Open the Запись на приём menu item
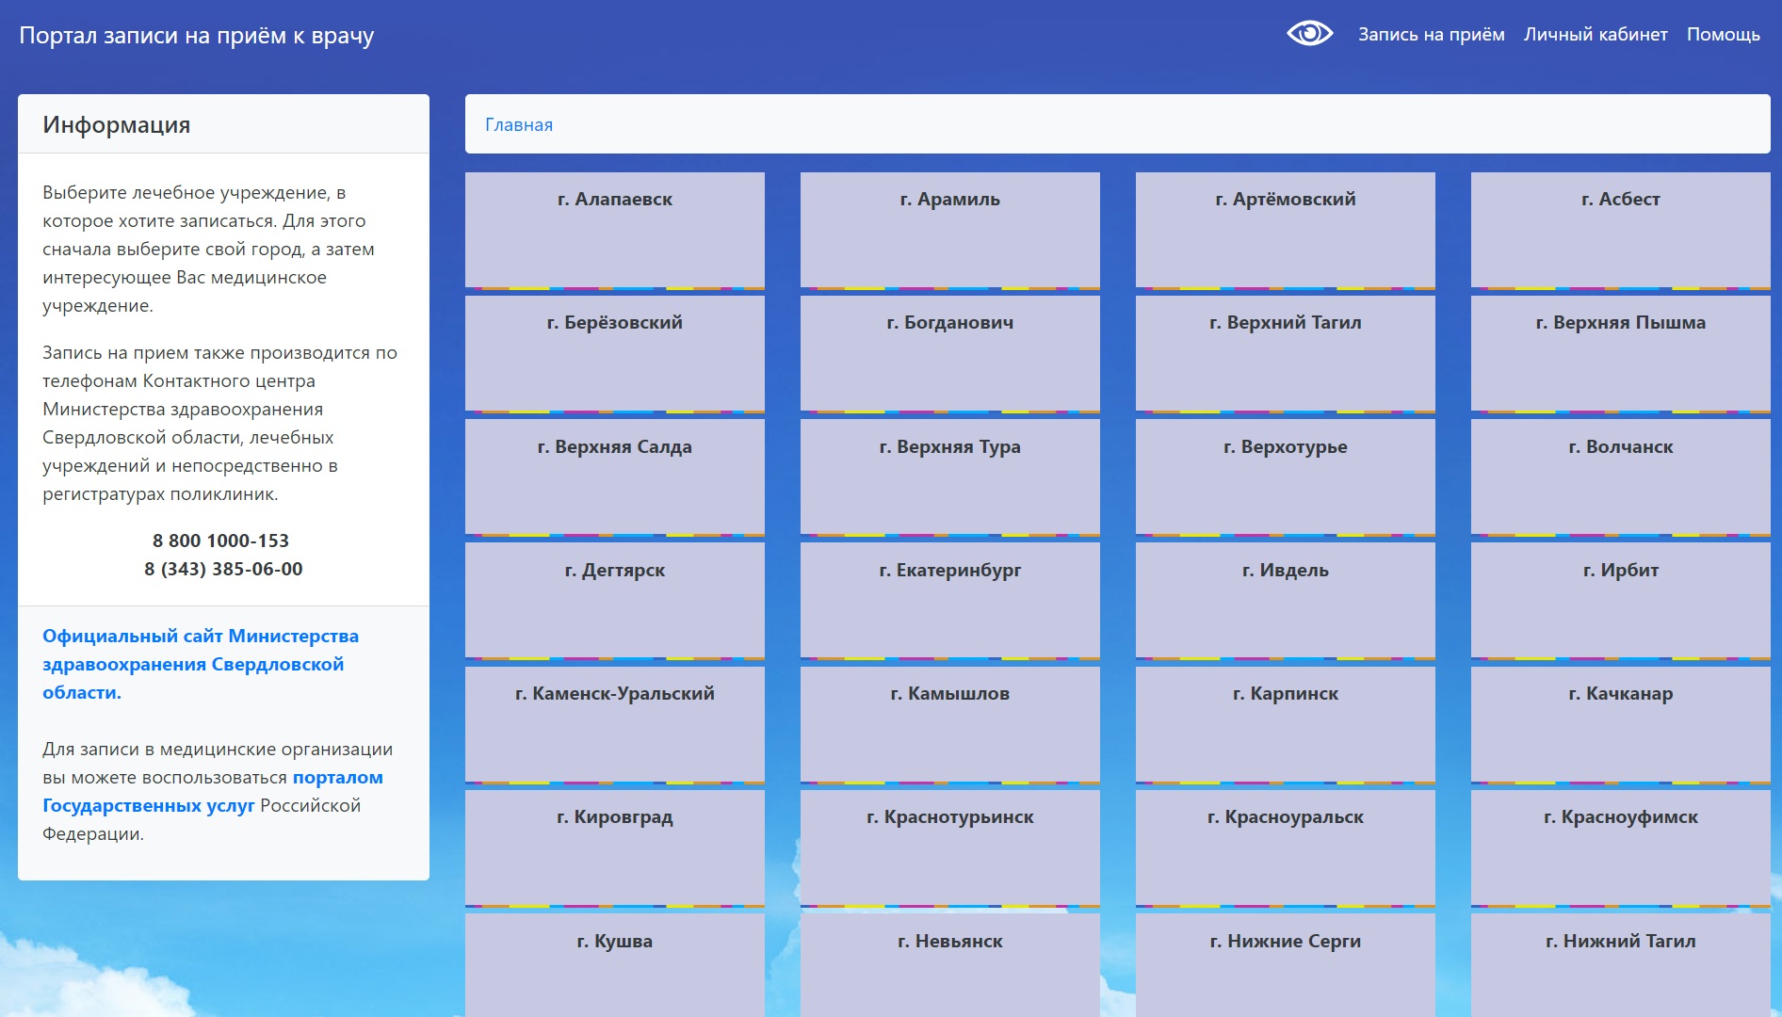The width and height of the screenshot is (1782, 1017). pyautogui.click(x=1431, y=35)
